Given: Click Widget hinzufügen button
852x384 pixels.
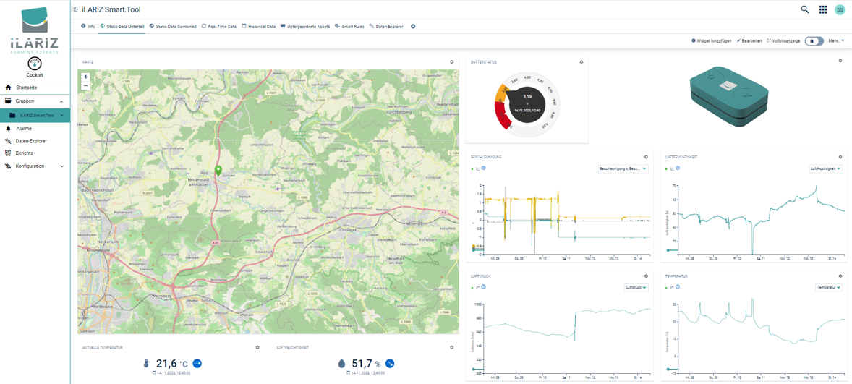Looking at the screenshot, I should (x=711, y=40).
